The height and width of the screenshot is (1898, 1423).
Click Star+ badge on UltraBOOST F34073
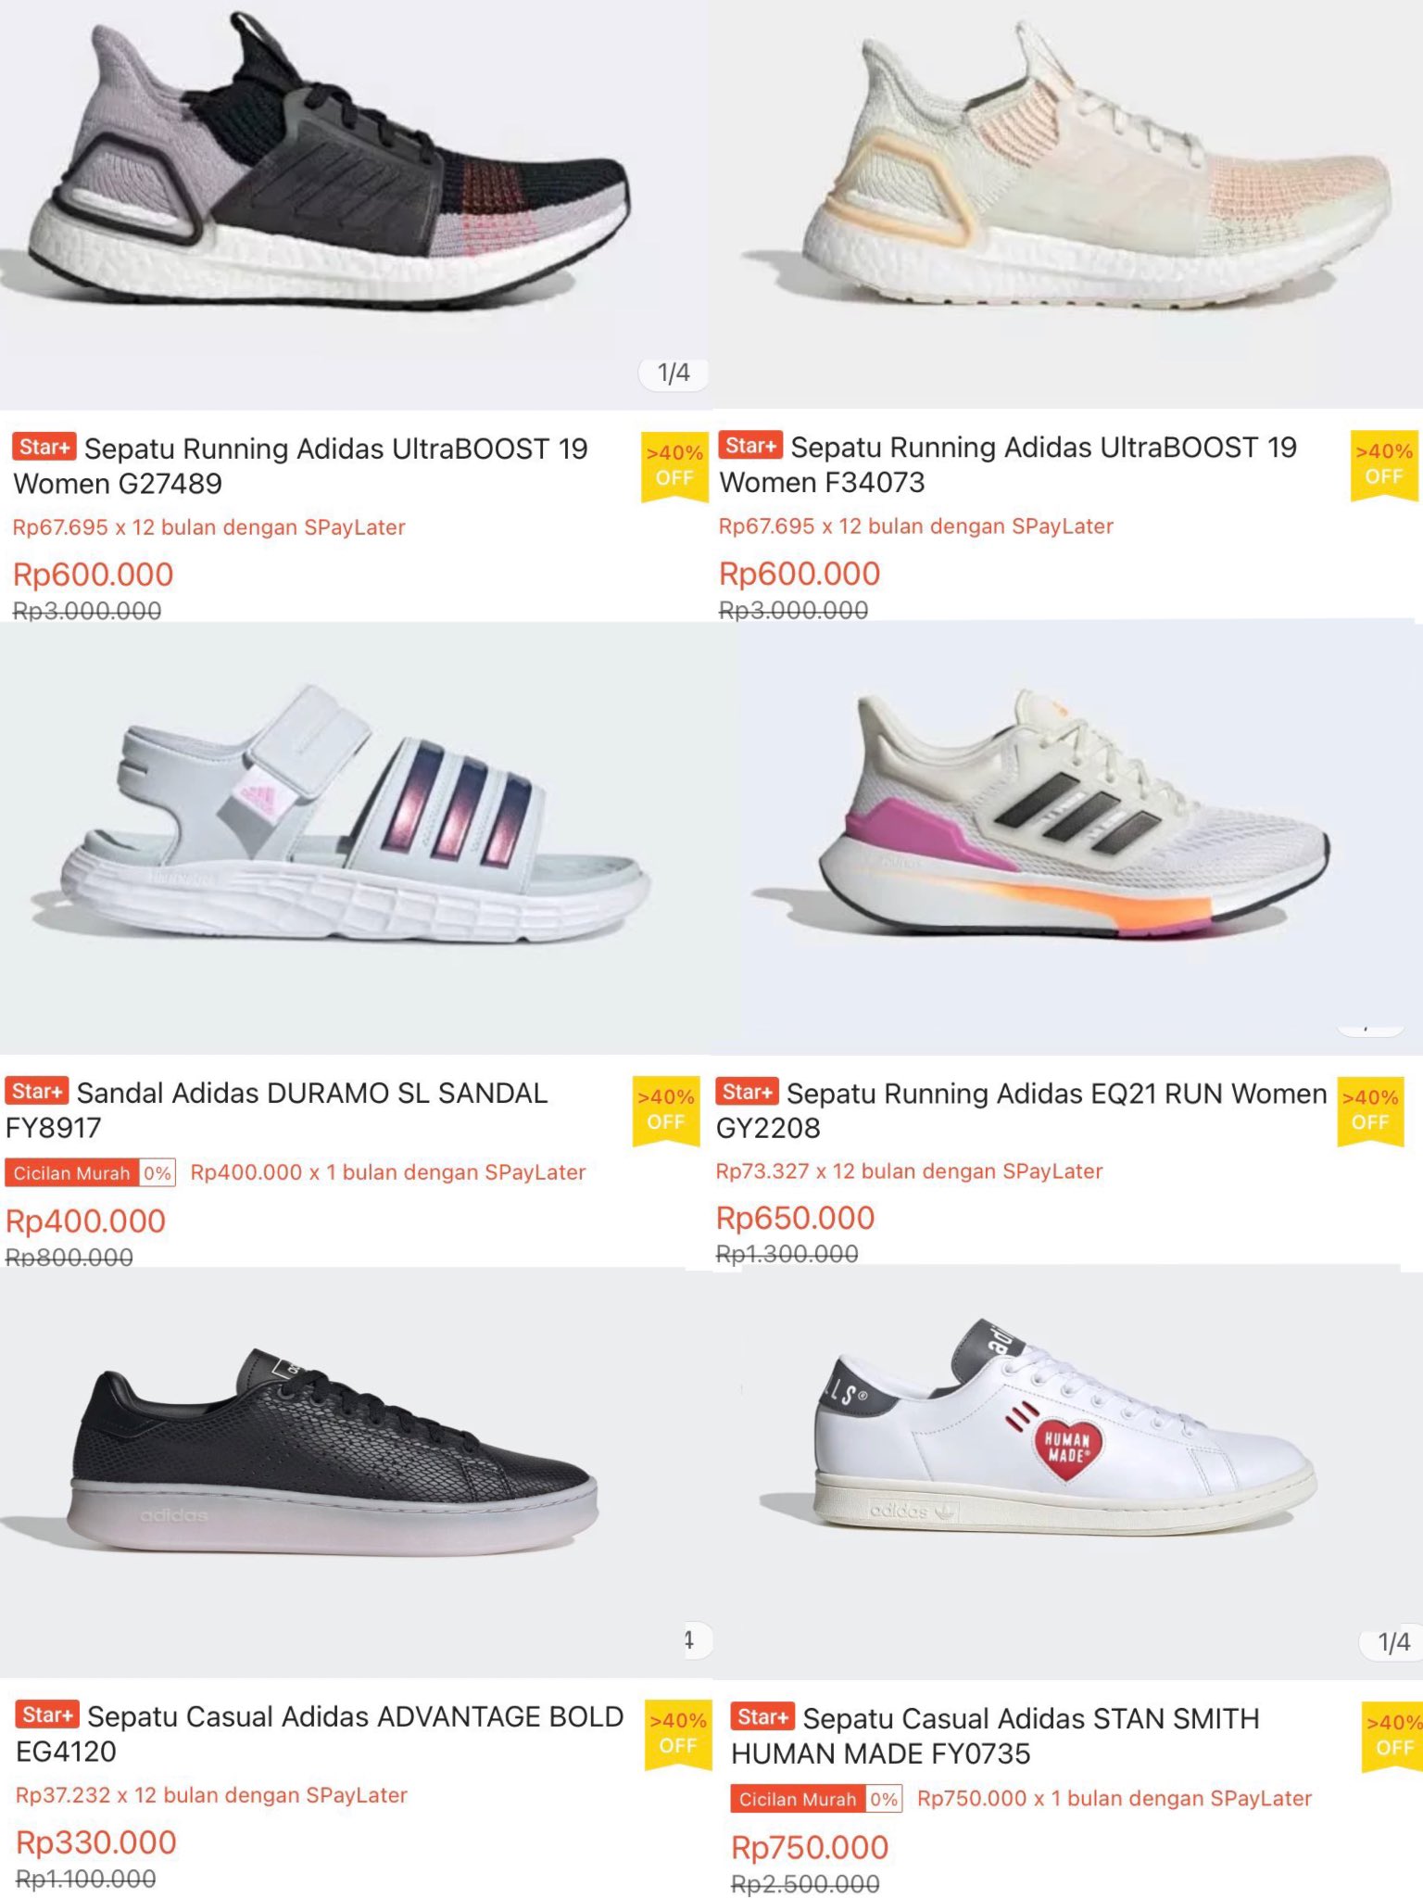750,445
